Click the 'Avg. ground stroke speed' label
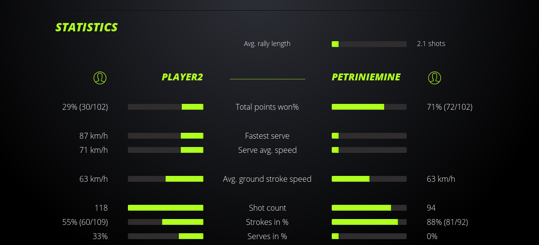 (x=267, y=179)
